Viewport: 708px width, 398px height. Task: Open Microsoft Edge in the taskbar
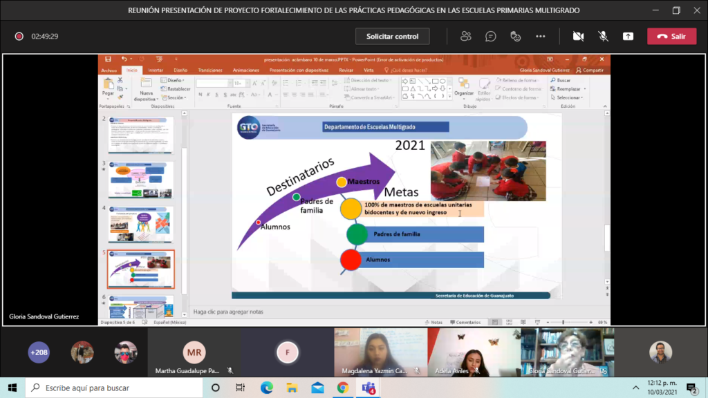pos(267,388)
